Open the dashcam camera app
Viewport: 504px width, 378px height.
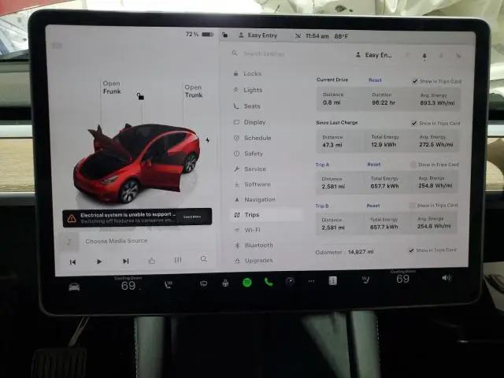tap(290, 282)
